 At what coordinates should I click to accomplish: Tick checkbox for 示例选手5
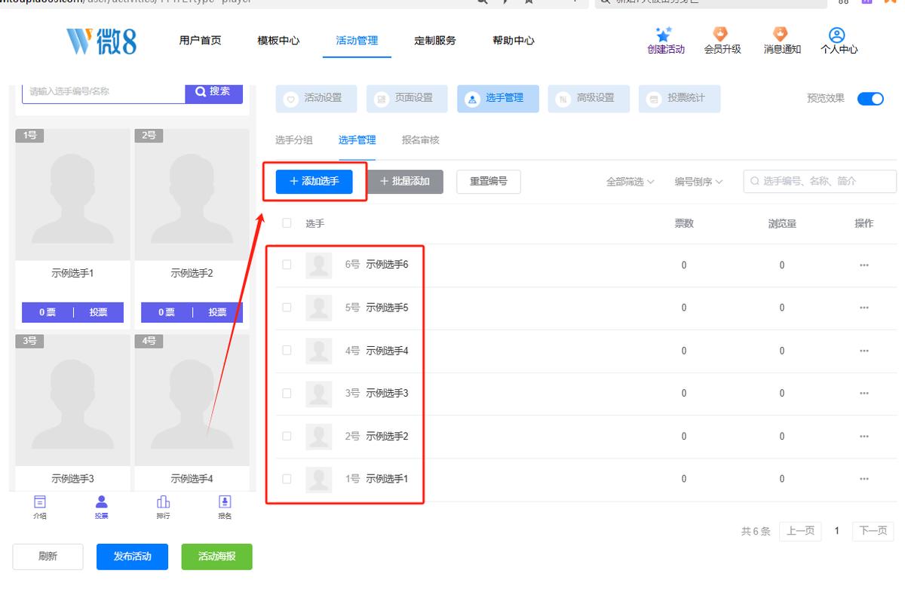pyautogui.click(x=287, y=308)
